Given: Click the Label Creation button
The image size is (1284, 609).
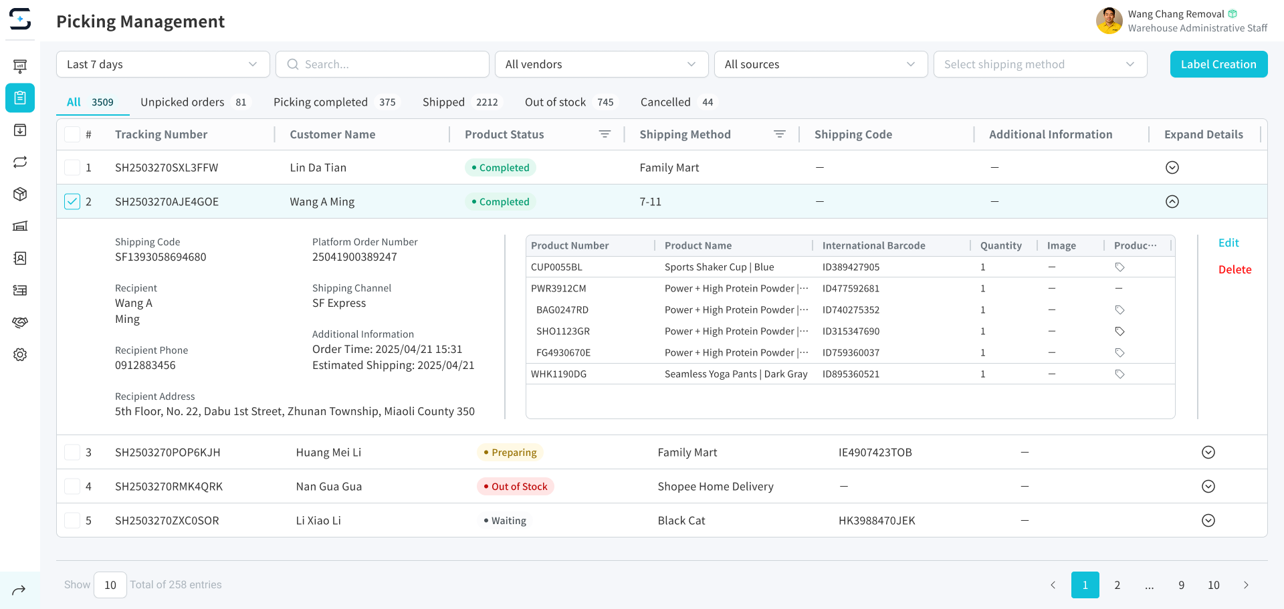Looking at the screenshot, I should pos(1218,64).
